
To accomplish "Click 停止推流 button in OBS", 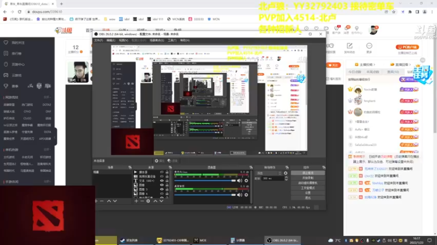I will tap(308, 173).
